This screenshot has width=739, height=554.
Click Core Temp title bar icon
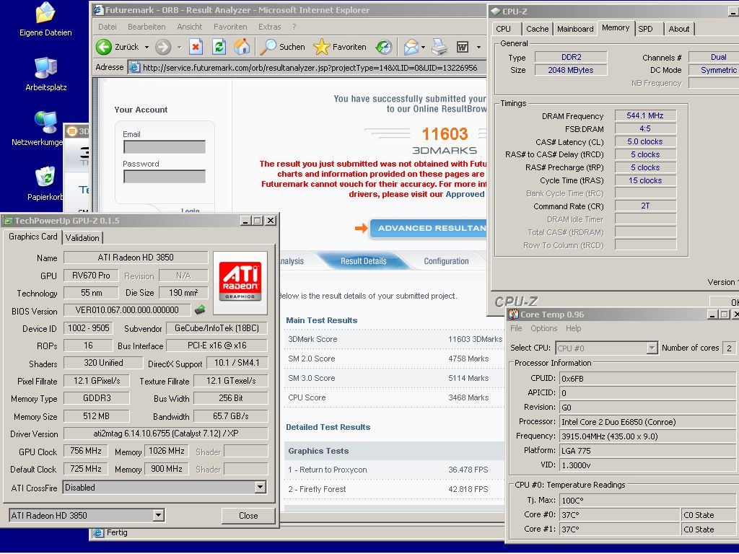513,315
